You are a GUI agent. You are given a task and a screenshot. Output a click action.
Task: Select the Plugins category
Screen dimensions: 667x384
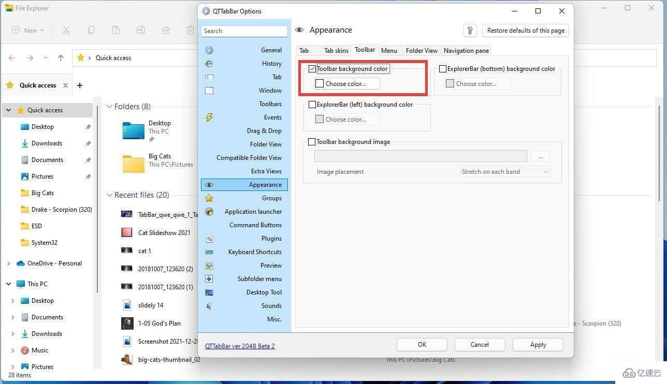pyautogui.click(x=244, y=239)
